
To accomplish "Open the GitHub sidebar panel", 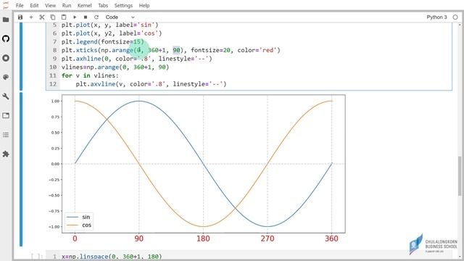I will (6, 38).
